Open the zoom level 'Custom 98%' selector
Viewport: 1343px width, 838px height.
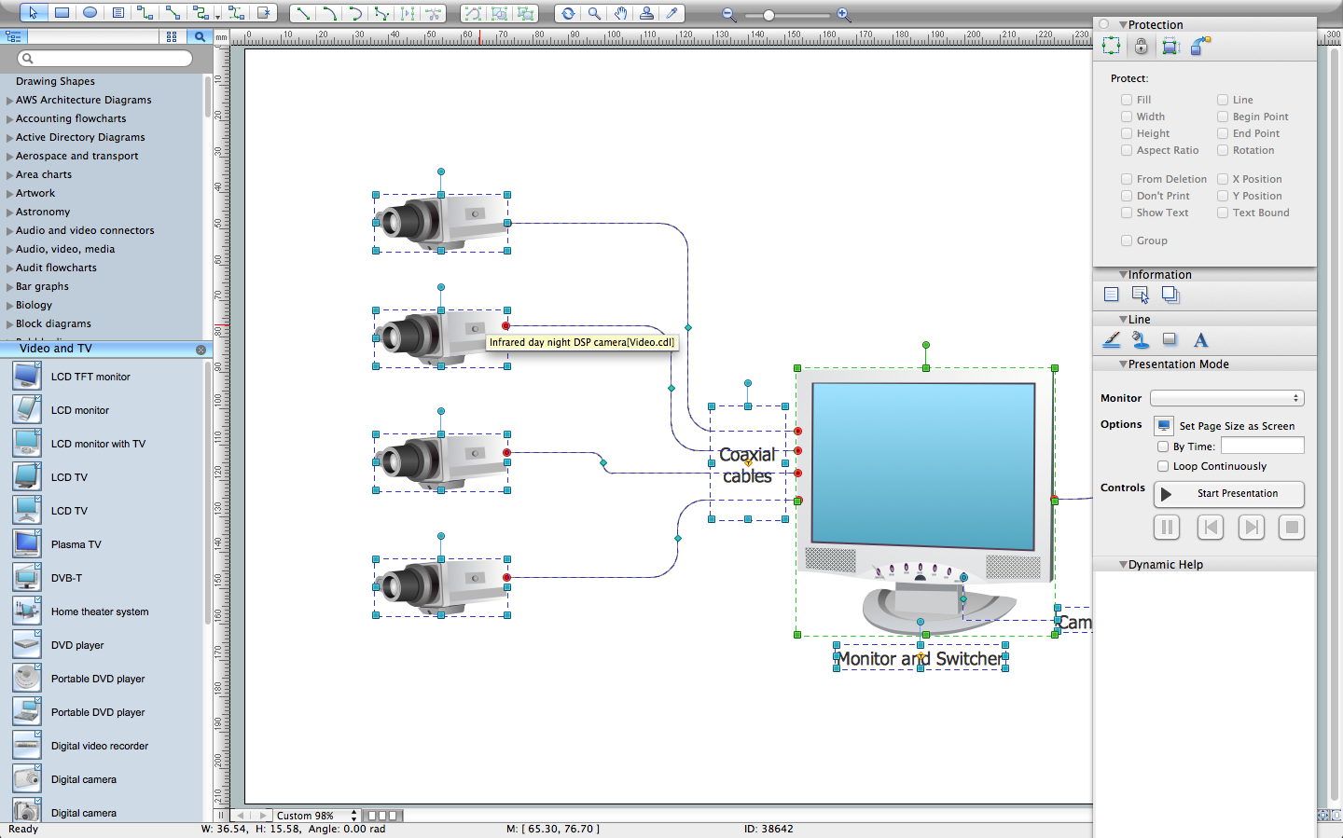[x=316, y=815]
